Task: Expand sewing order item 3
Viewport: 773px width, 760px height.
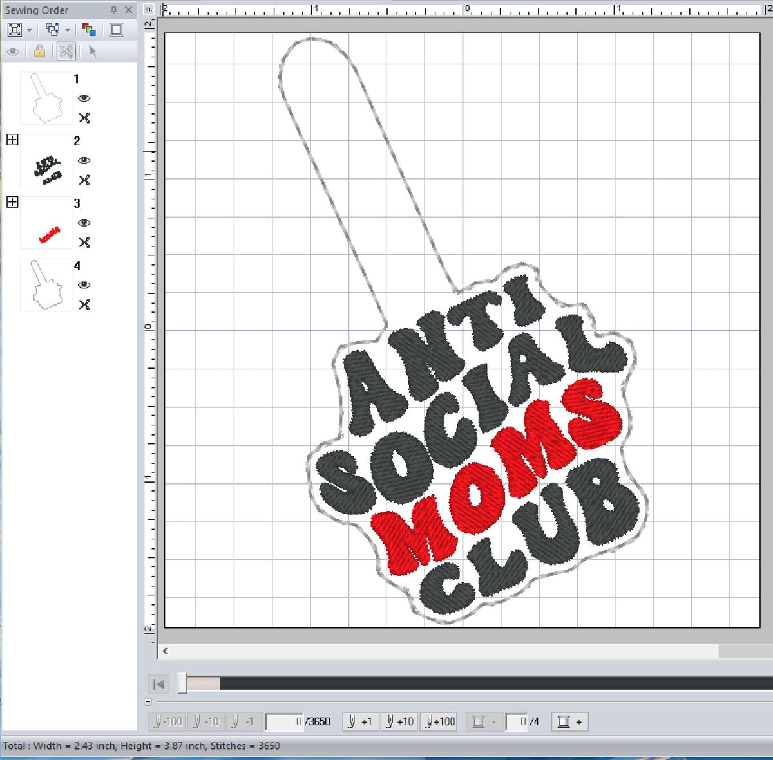Action: [12, 201]
